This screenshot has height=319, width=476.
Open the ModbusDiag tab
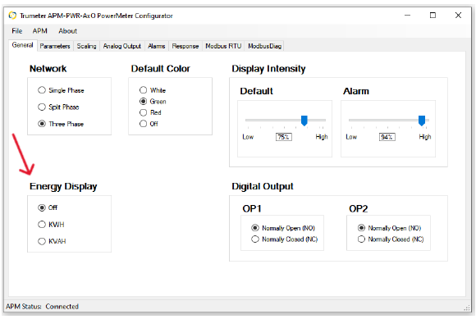pyautogui.click(x=264, y=46)
